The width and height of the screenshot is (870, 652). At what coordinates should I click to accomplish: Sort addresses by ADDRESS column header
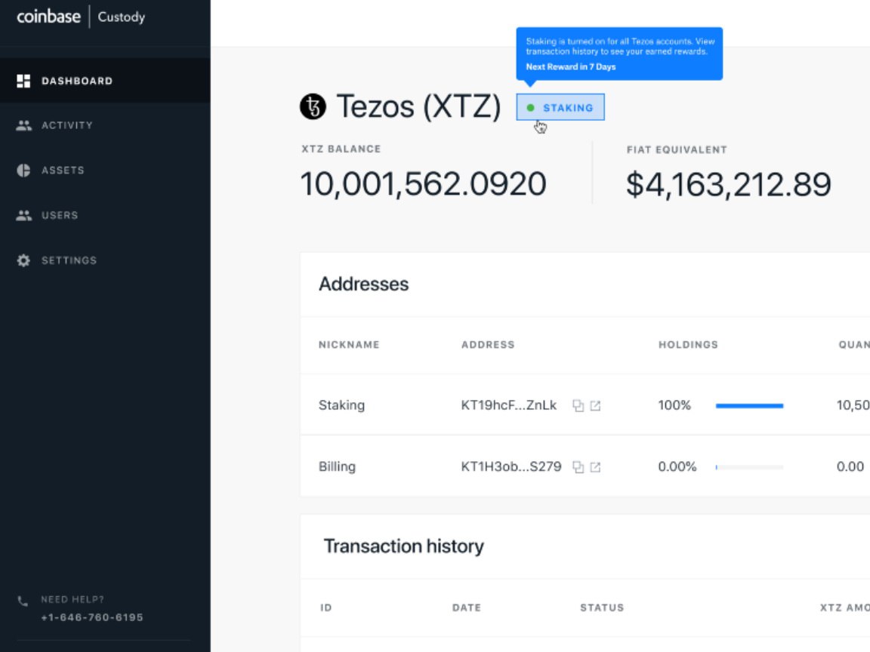(x=489, y=345)
